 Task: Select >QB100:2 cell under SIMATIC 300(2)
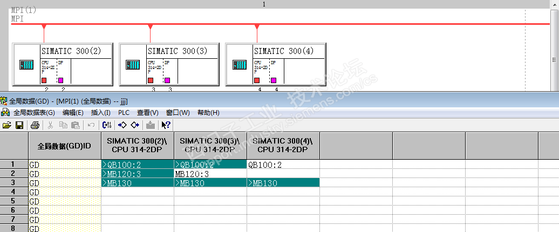point(138,165)
